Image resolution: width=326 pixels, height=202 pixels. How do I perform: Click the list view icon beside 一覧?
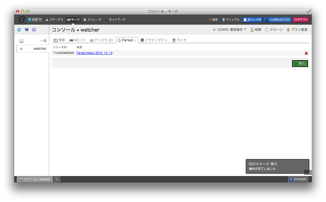[21, 41]
